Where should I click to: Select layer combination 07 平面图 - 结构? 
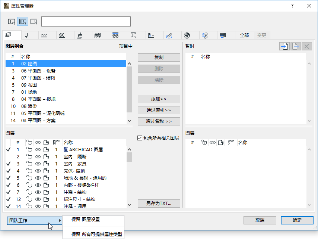pos(66,78)
